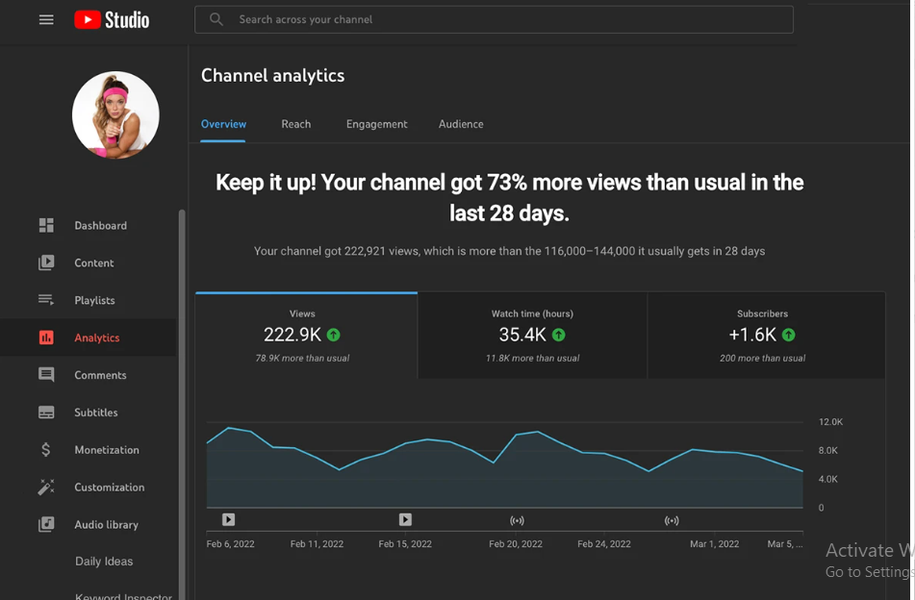Open the Dashboard section
The image size is (915, 600).
click(x=100, y=225)
